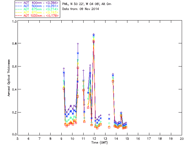Click the AOT 1020nm legend entry
Image resolution: width=187 pixels, height=150 pixels.
click(x=37, y=16)
